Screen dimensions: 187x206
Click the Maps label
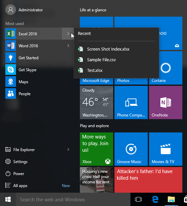coord(23,82)
